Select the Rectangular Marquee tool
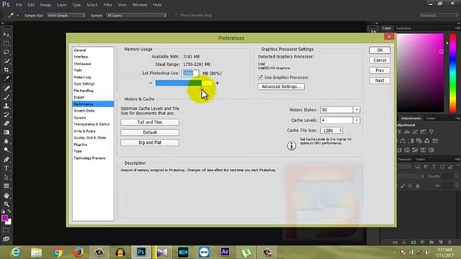Viewport: 461px width, 259px height. click(6, 43)
